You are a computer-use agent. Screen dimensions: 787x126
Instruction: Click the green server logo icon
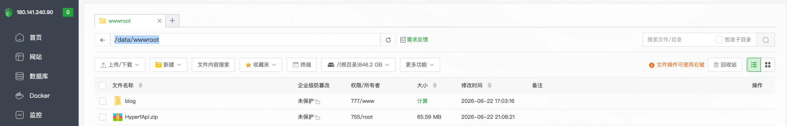pyautogui.click(x=9, y=12)
